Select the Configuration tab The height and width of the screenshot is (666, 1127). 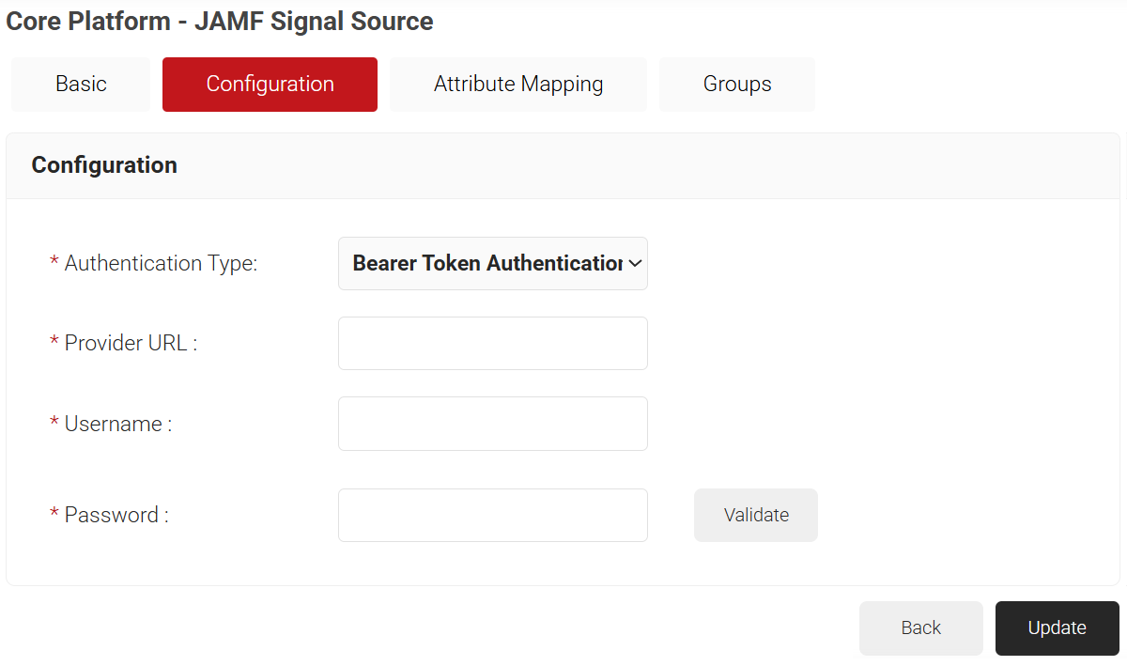point(270,85)
